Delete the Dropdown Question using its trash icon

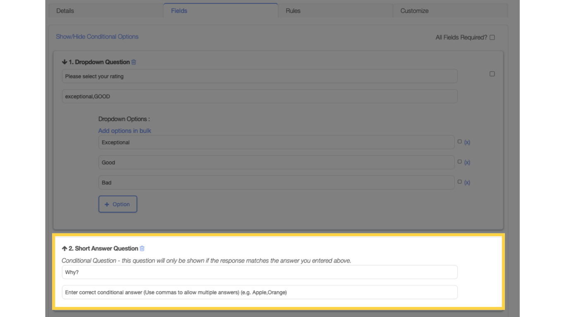[x=133, y=62]
